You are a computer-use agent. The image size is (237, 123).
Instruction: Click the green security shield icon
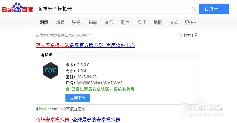(x=68, y=89)
